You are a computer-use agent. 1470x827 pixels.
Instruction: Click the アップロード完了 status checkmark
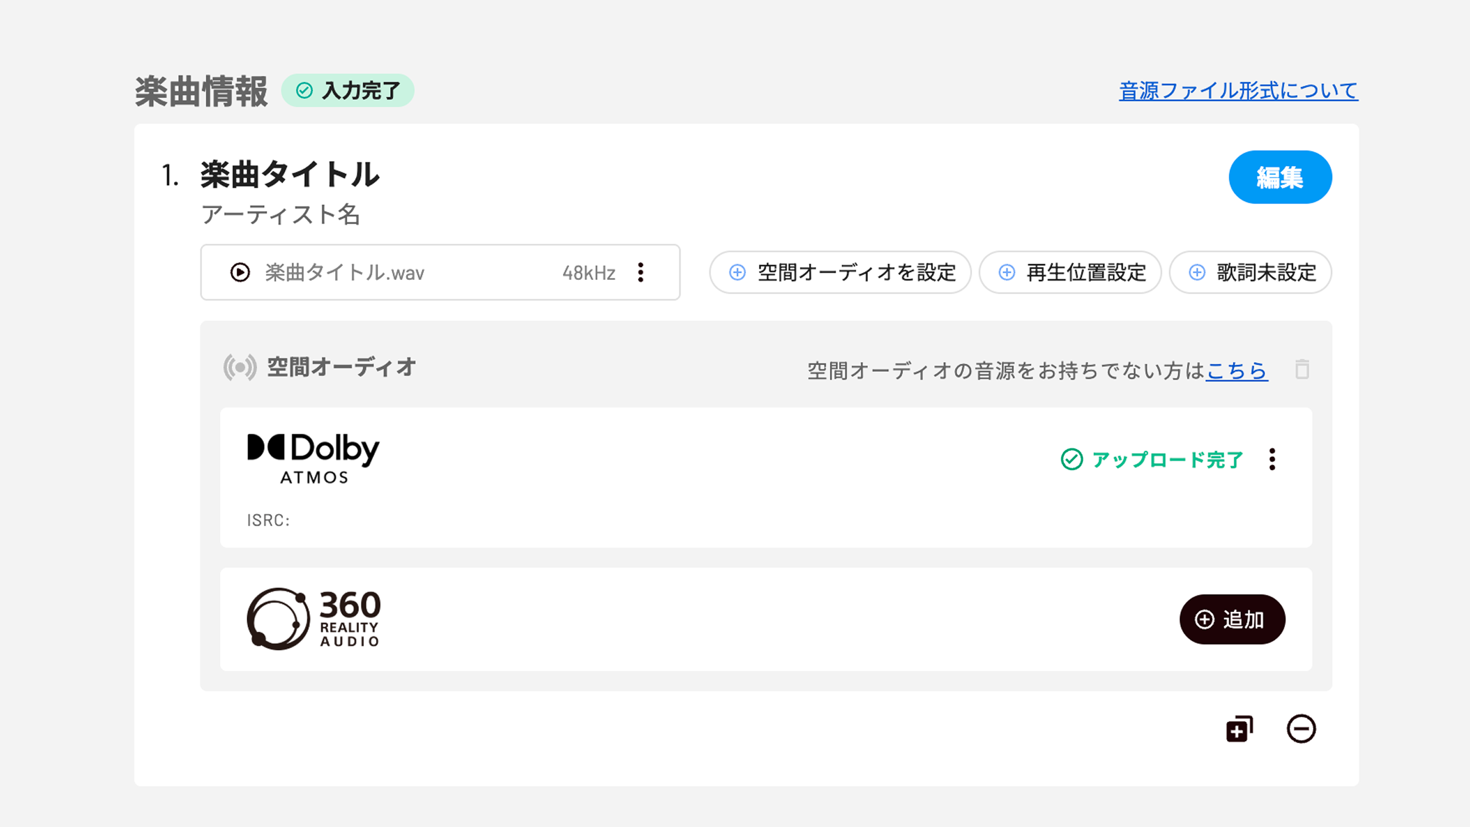[1072, 459]
